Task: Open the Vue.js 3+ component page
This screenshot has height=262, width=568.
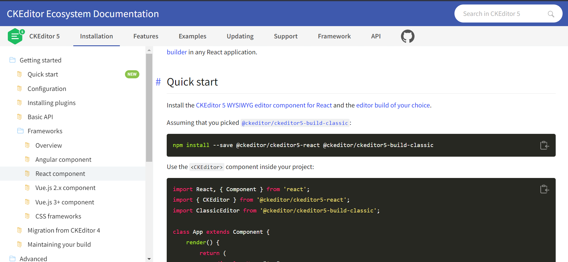Action: [65, 202]
